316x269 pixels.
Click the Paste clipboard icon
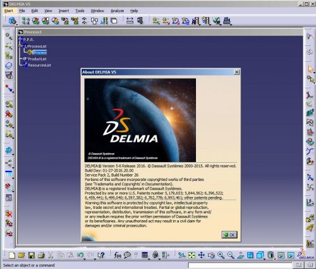(70, 255)
